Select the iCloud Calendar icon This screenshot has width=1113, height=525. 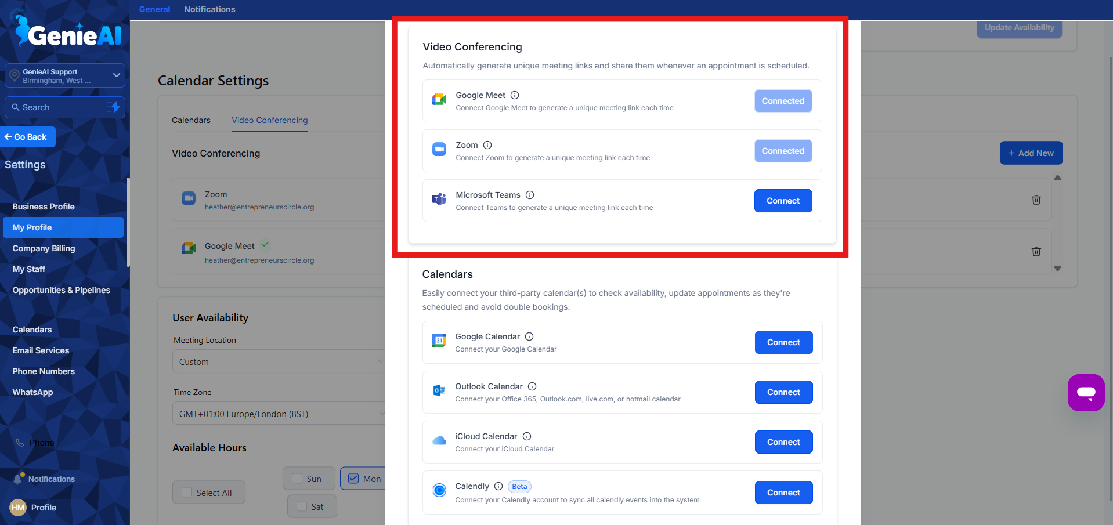pyautogui.click(x=439, y=441)
